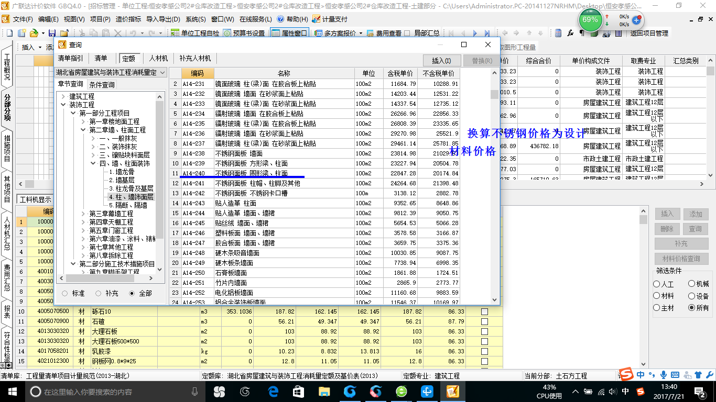716x402 pixels.
Task: Go to next record arrow in toolbar
Action: click(475, 33)
